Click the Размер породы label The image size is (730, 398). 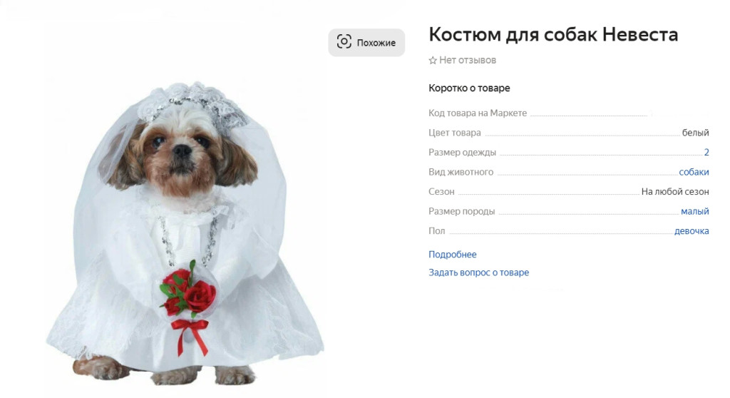[x=461, y=211]
